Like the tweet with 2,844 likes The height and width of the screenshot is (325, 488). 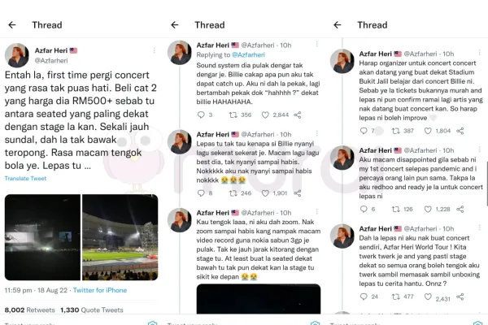tap(265, 115)
